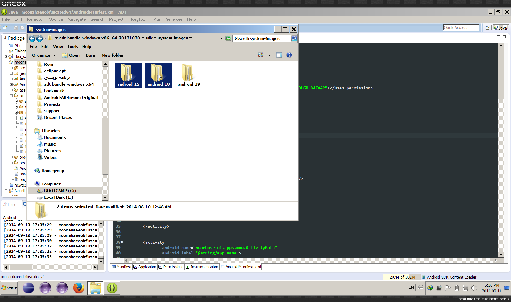The width and height of the screenshot is (511, 302).
Task: Switch to the Application editor tab
Action: pyautogui.click(x=145, y=267)
